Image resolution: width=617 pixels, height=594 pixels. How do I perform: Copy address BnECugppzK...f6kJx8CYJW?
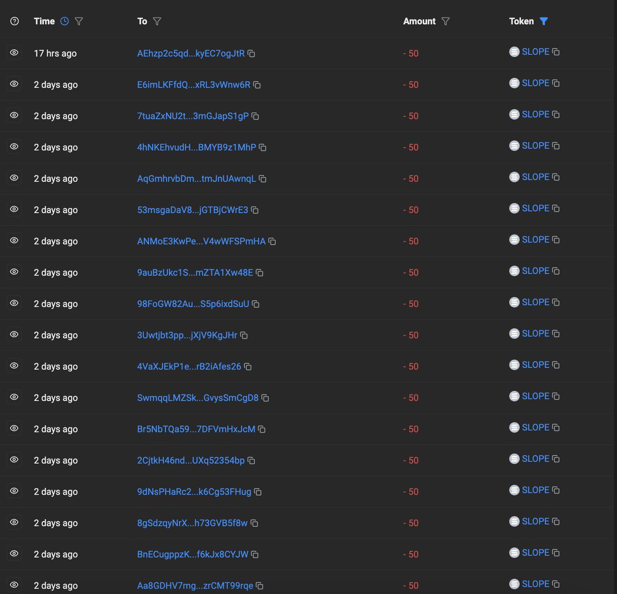(x=255, y=555)
